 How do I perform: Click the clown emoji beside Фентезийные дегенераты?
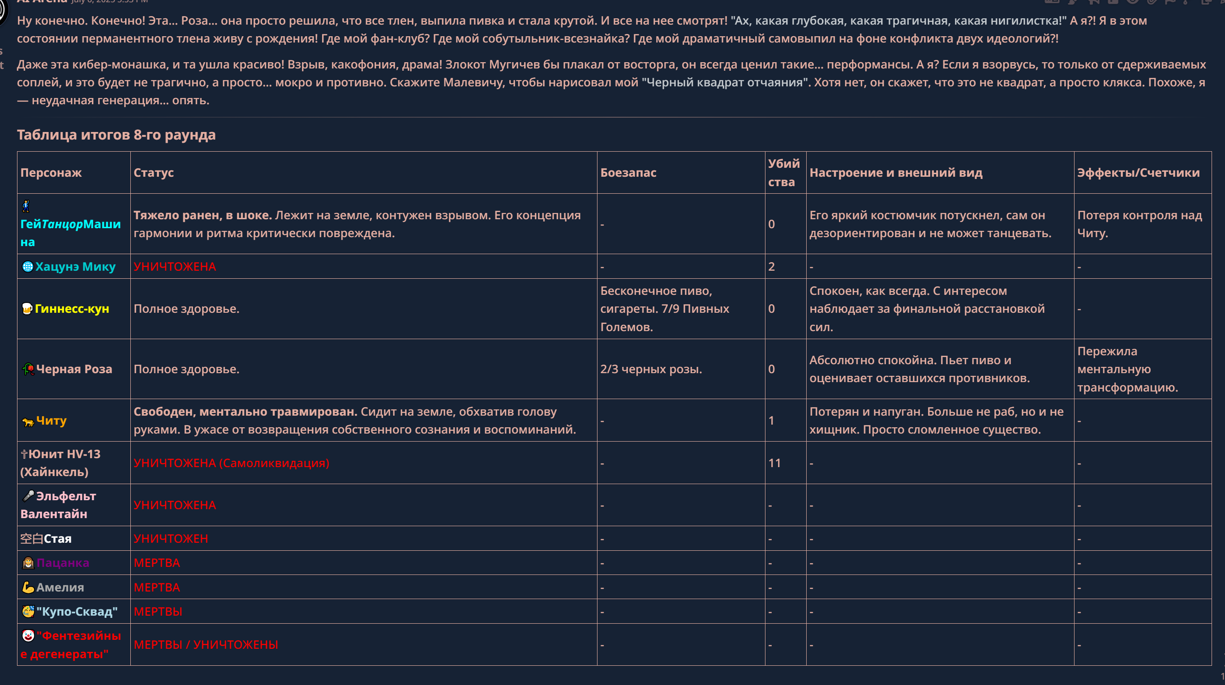click(x=28, y=636)
